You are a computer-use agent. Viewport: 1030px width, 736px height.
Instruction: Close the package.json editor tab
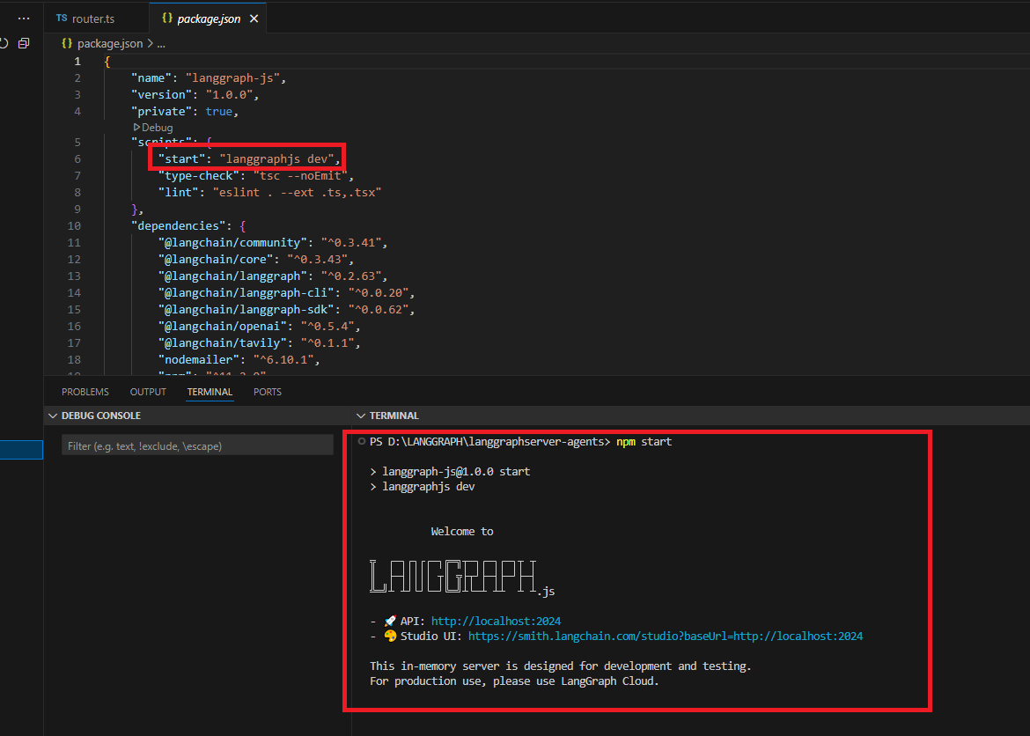pos(254,19)
